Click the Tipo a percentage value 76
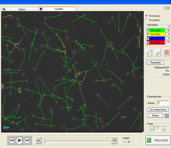171x148 pixels. [x=168, y=30]
